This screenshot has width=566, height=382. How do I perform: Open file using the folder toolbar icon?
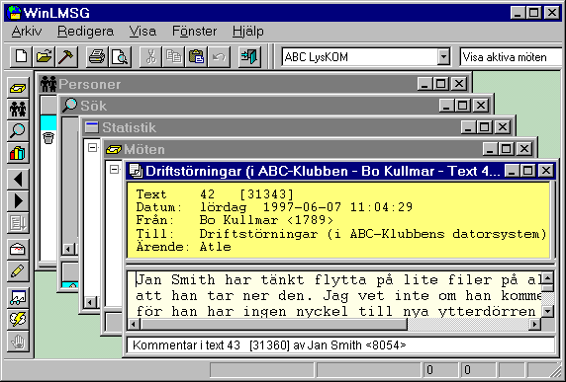(44, 57)
